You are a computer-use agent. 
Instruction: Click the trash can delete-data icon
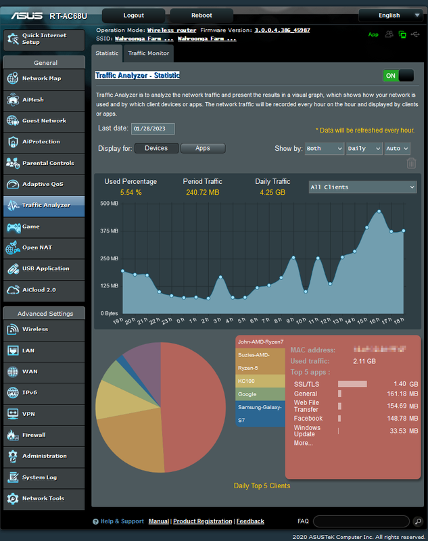tap(411, 163)
